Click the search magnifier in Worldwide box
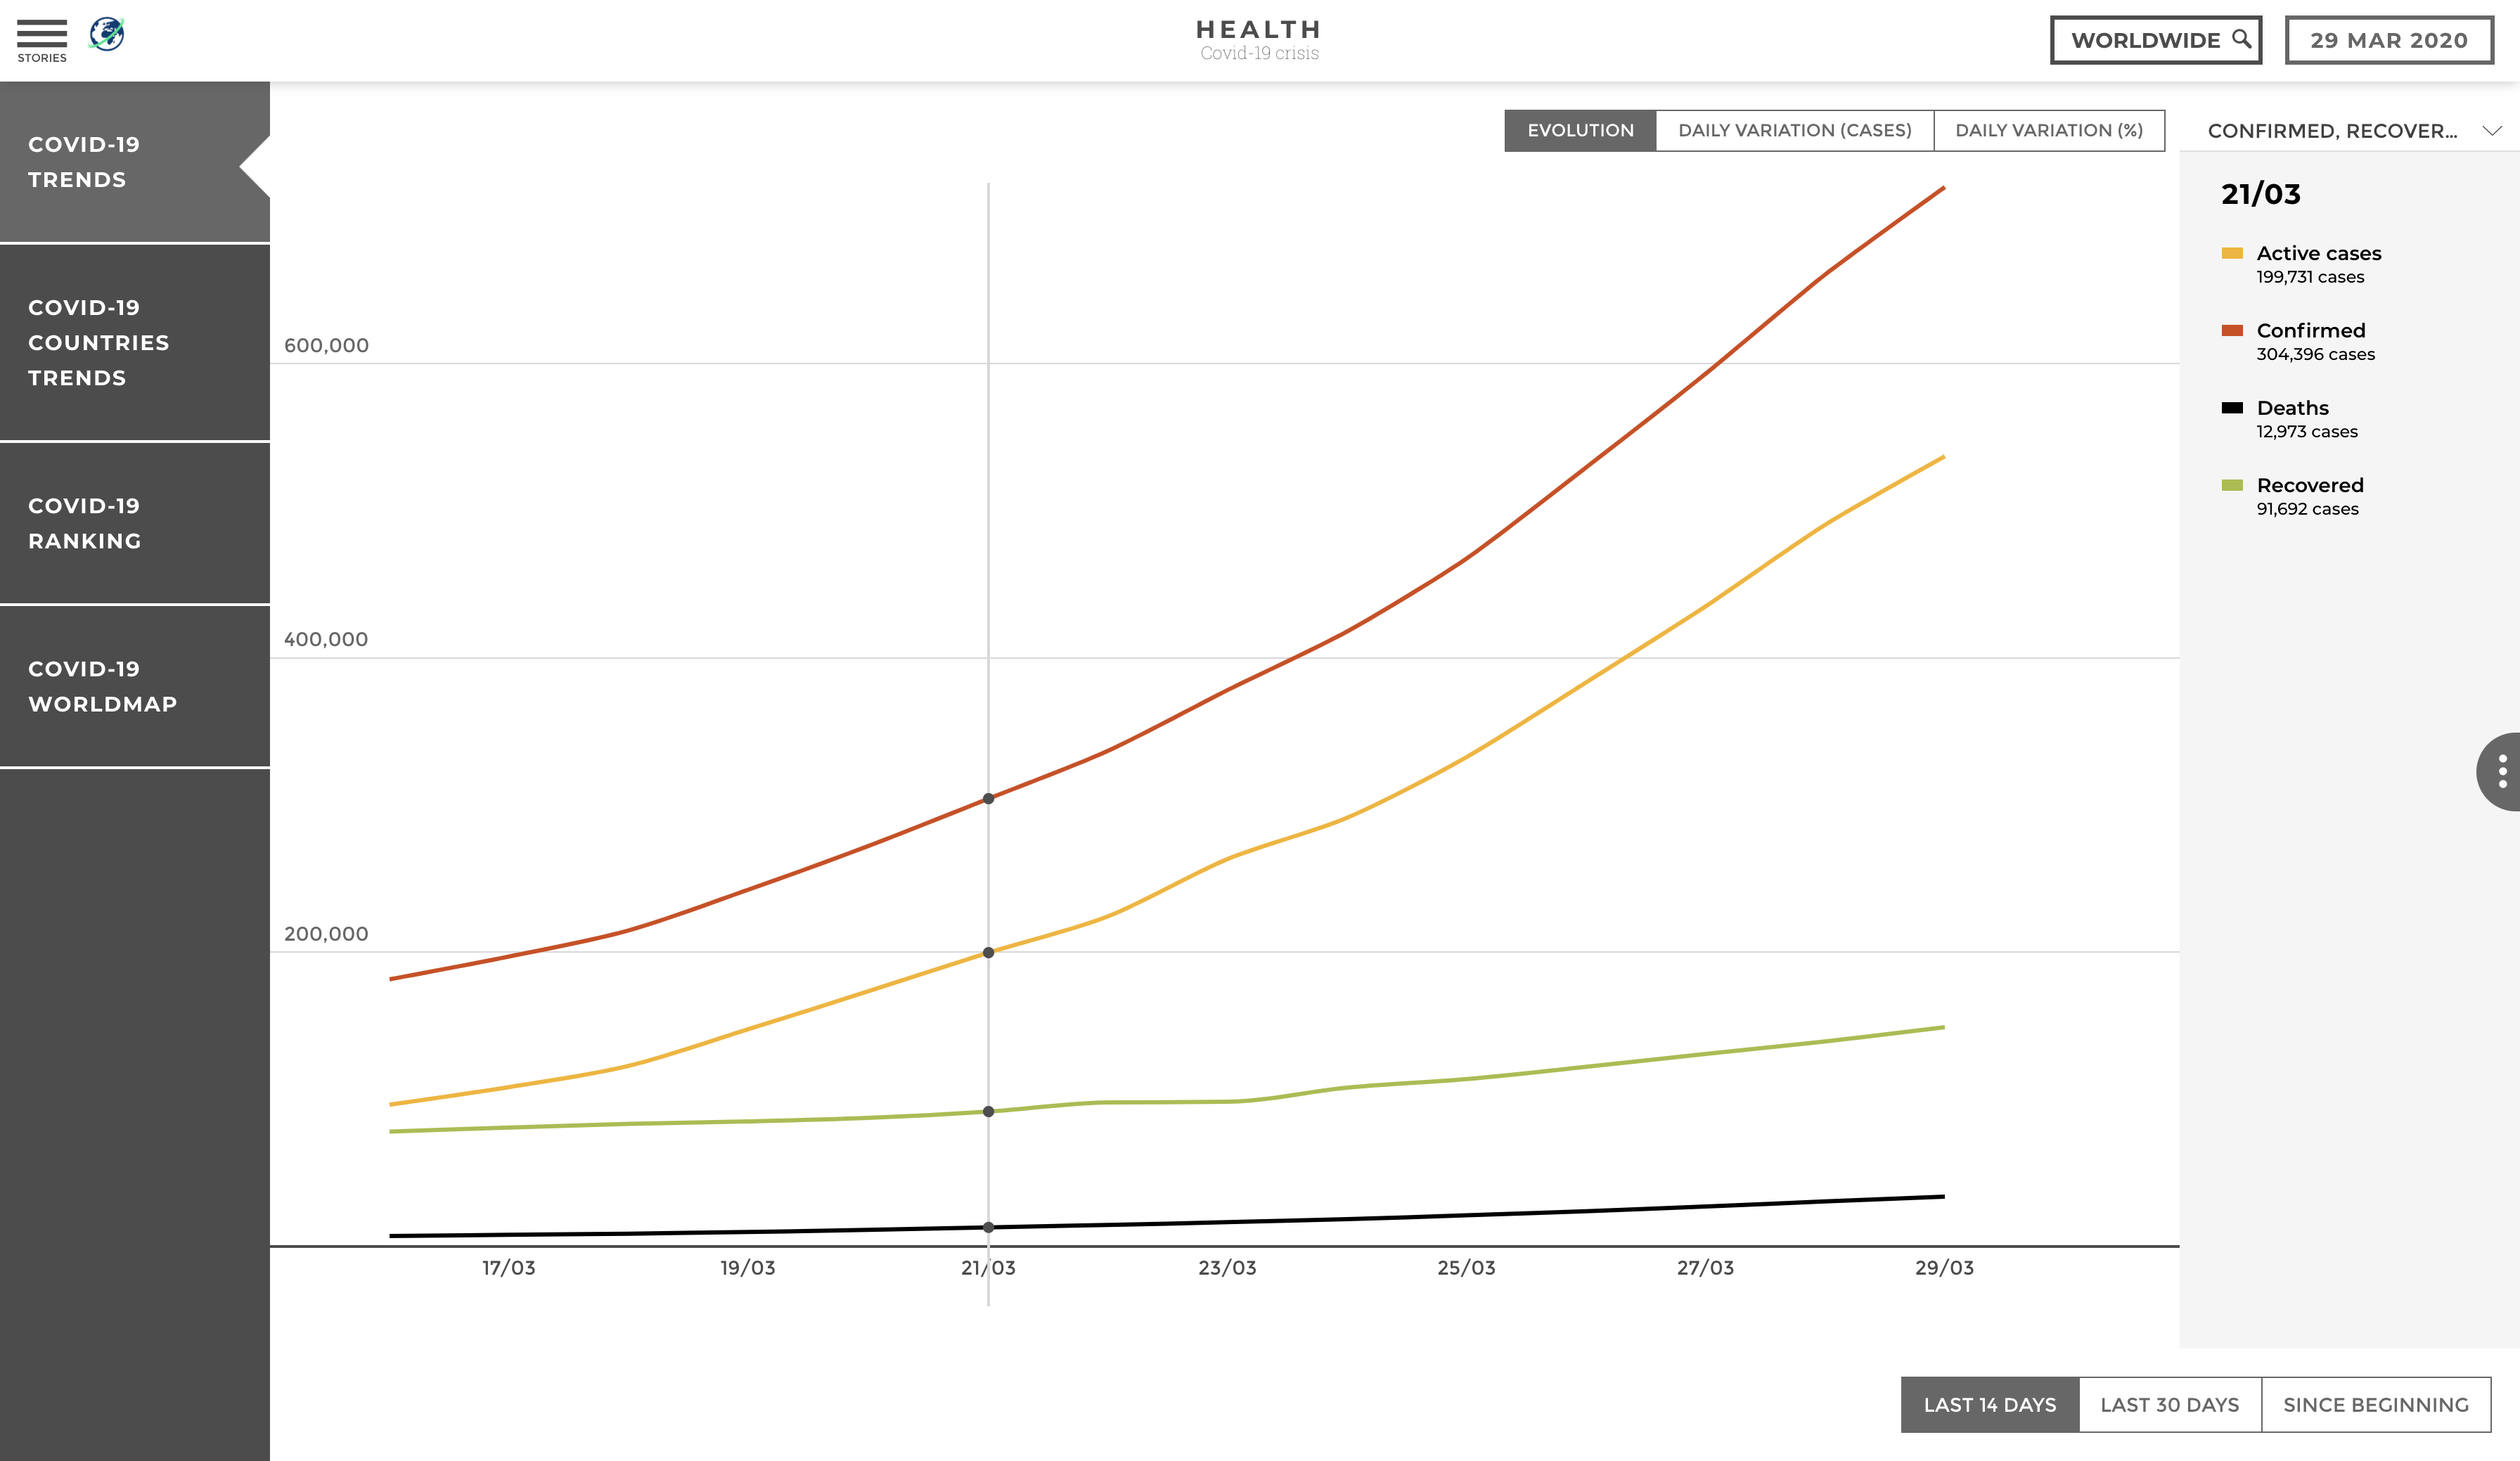 pyautogui.click(x=2241, y=39)
